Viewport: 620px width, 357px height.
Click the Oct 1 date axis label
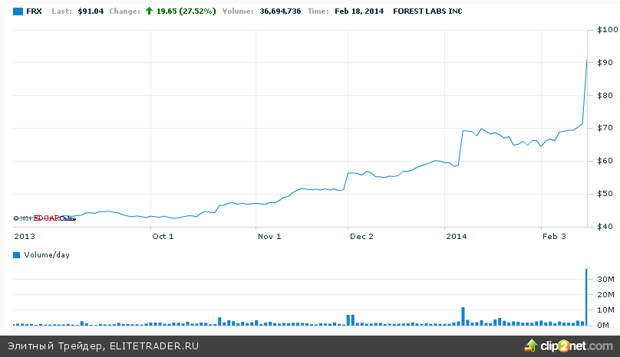coord(163,237)
